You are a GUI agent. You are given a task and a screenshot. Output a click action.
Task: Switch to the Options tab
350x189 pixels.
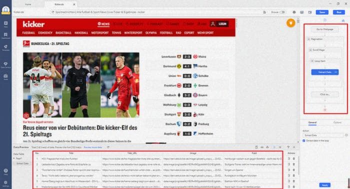(x=337, y=123)
